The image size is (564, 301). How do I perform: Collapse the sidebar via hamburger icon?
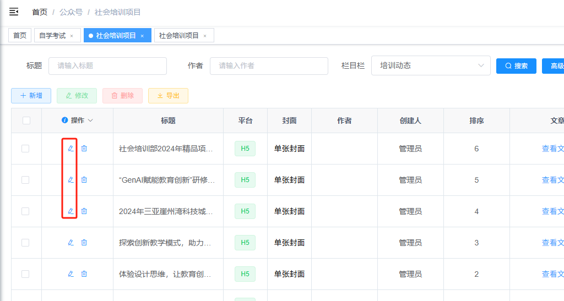tap(14, 12)
